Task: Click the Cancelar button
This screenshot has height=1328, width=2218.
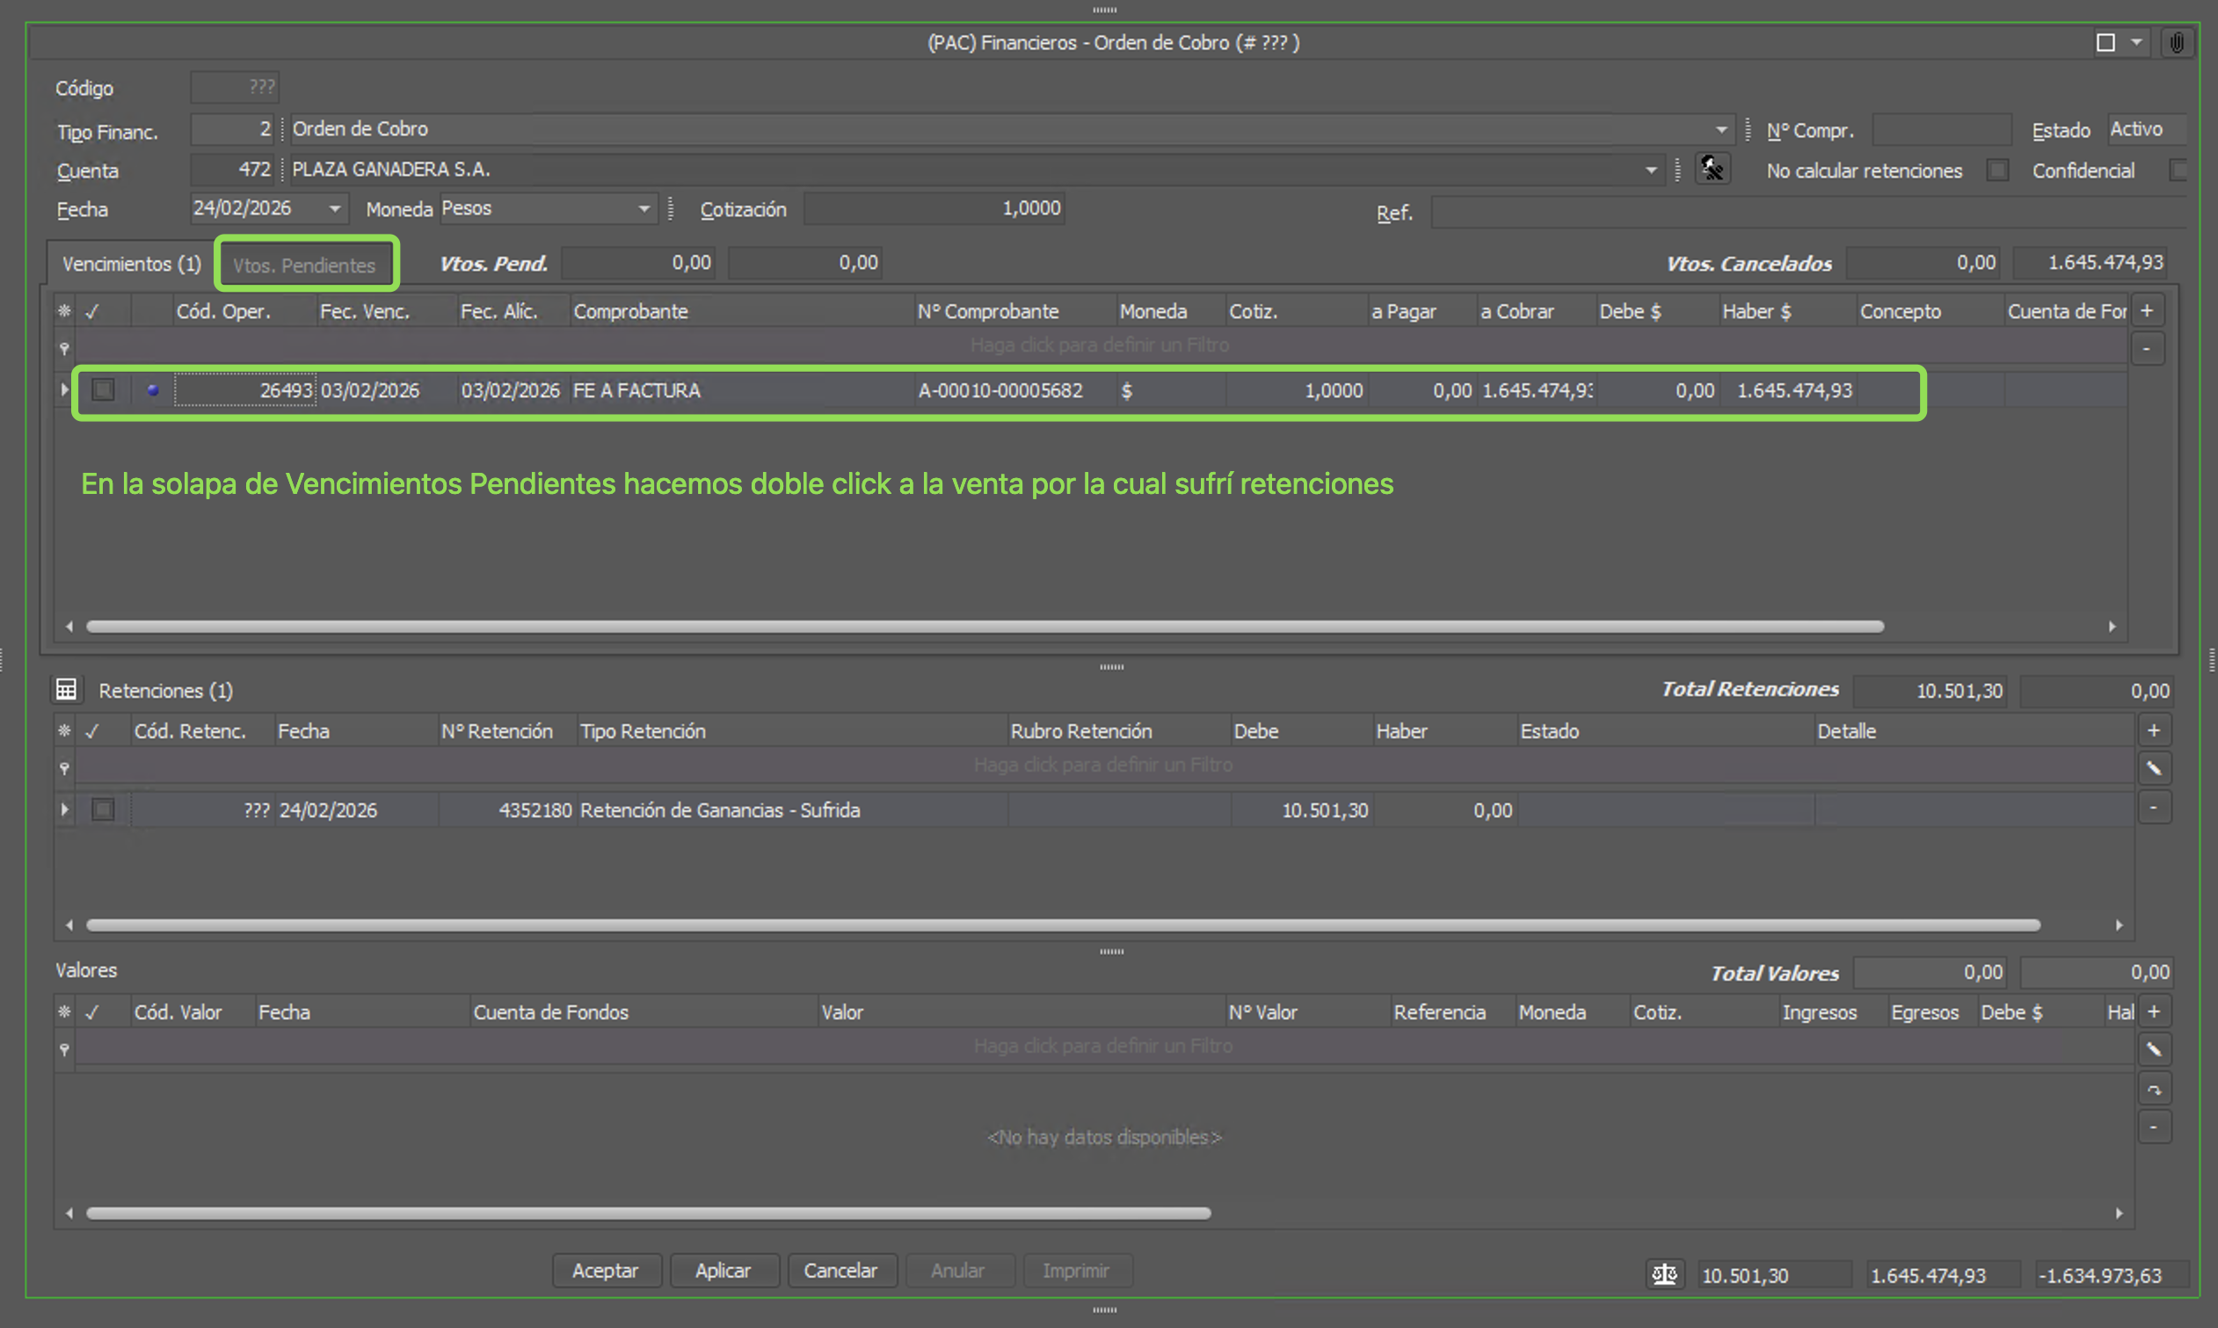Action: (840, 1270)
